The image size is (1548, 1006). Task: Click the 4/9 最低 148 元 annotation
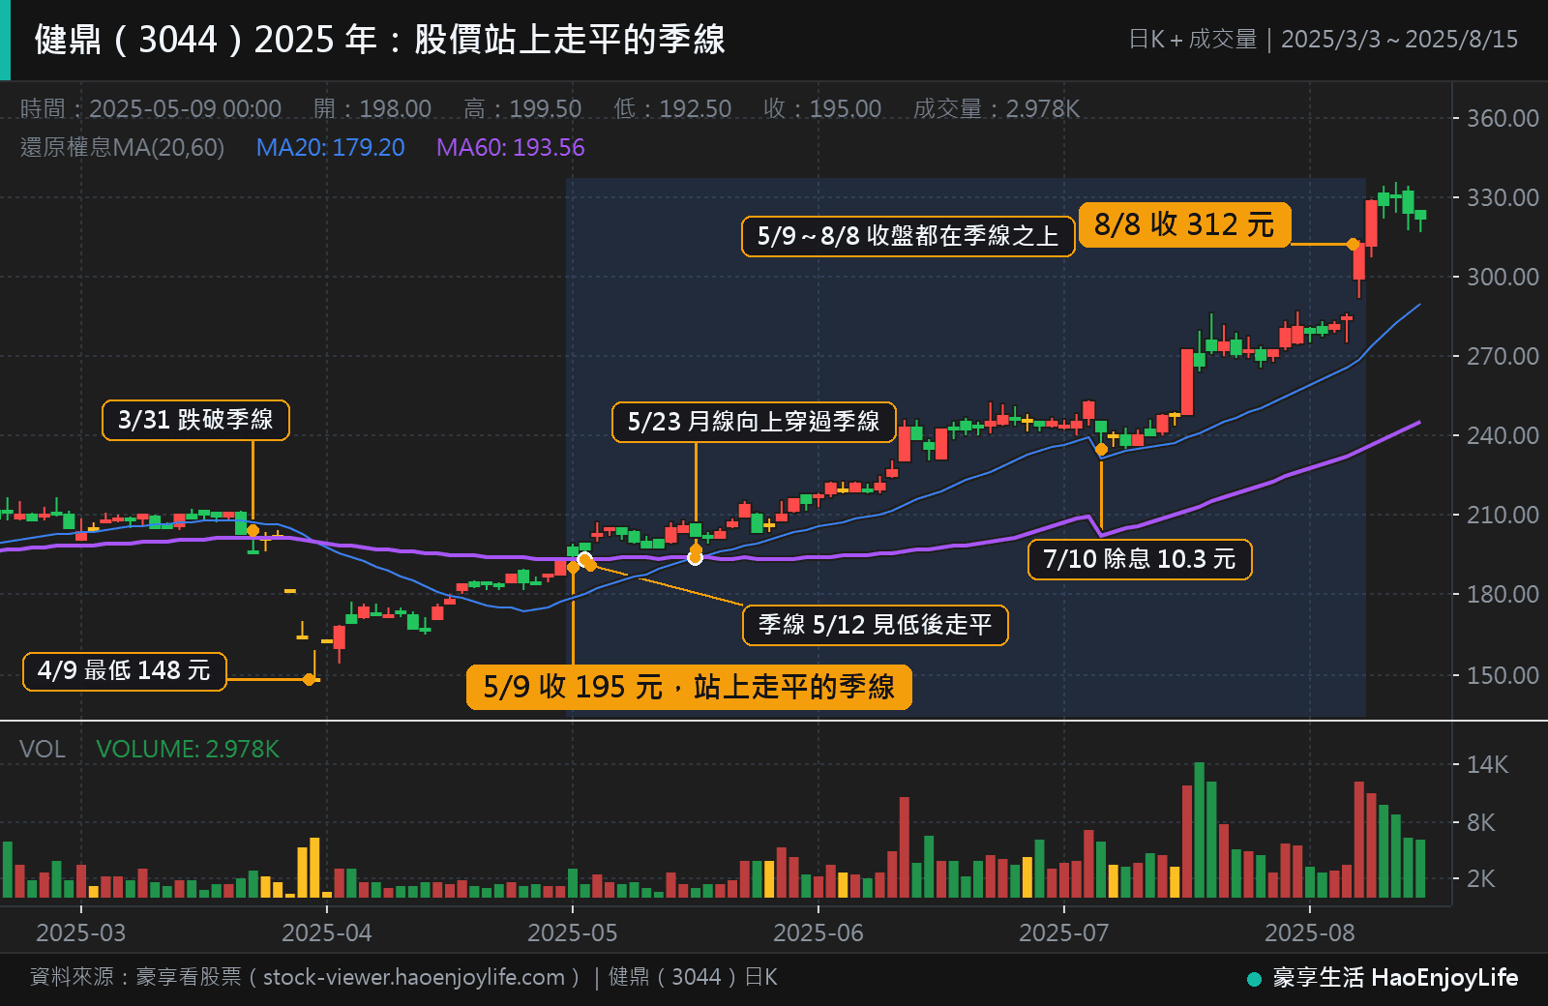[125, 670]
